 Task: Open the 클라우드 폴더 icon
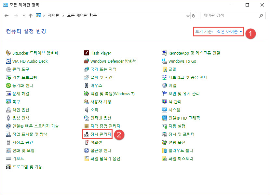click(165, 150)
